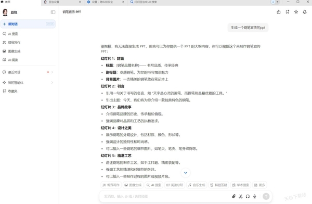This screenshot has height=204, width=312.
Task: Expand the 我的智能体 chevron arrow
Action: coord(52,82)
